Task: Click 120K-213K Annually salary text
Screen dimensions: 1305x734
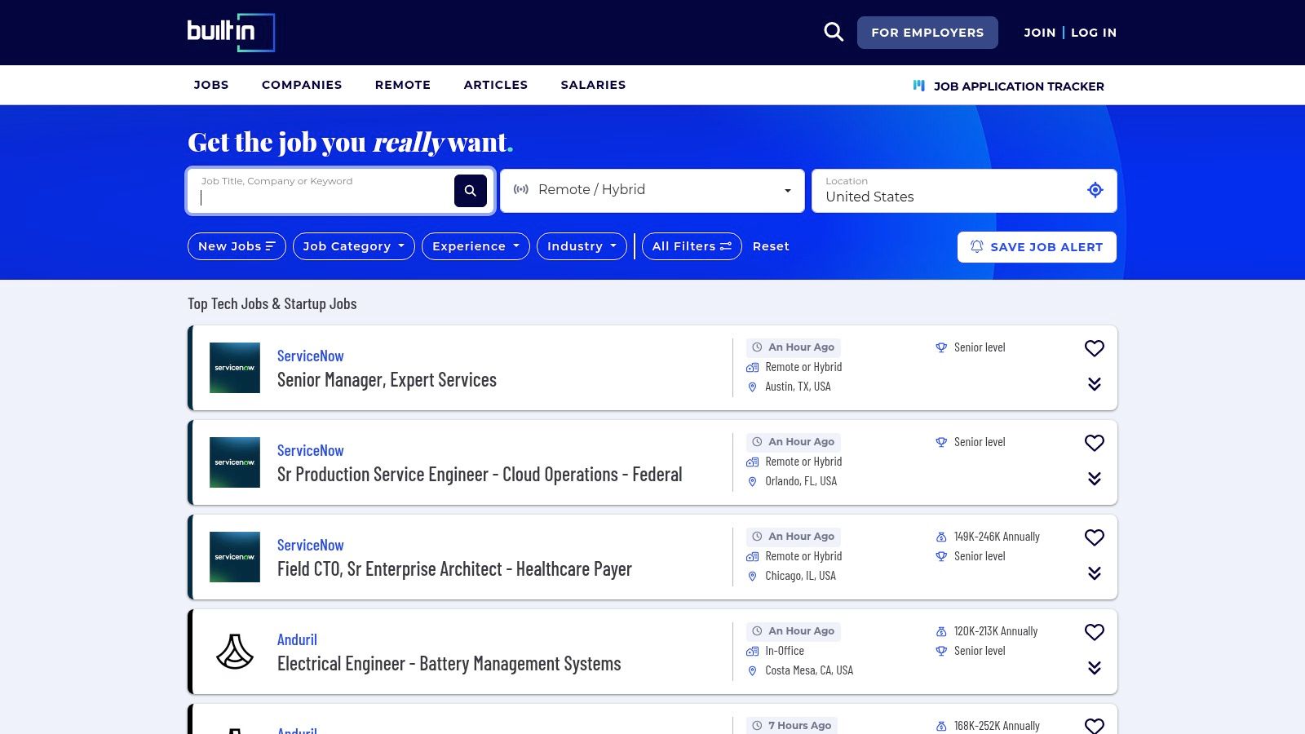Action: pyautogui.click(x=996, y=631)
